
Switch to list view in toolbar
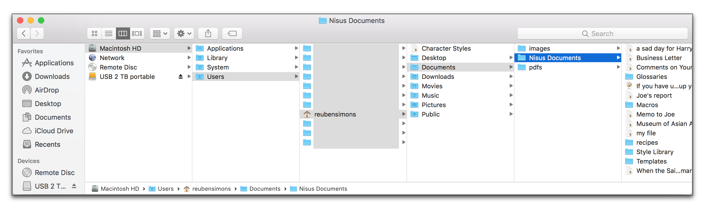109,34
